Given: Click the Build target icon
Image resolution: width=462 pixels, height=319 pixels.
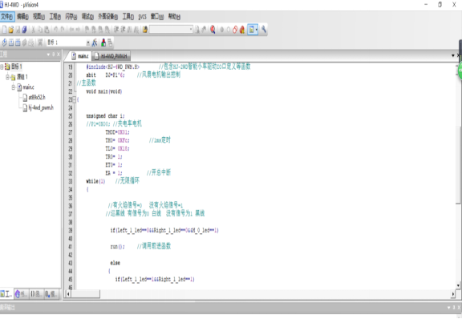Looking at the screenshot, I should (11, 42).
